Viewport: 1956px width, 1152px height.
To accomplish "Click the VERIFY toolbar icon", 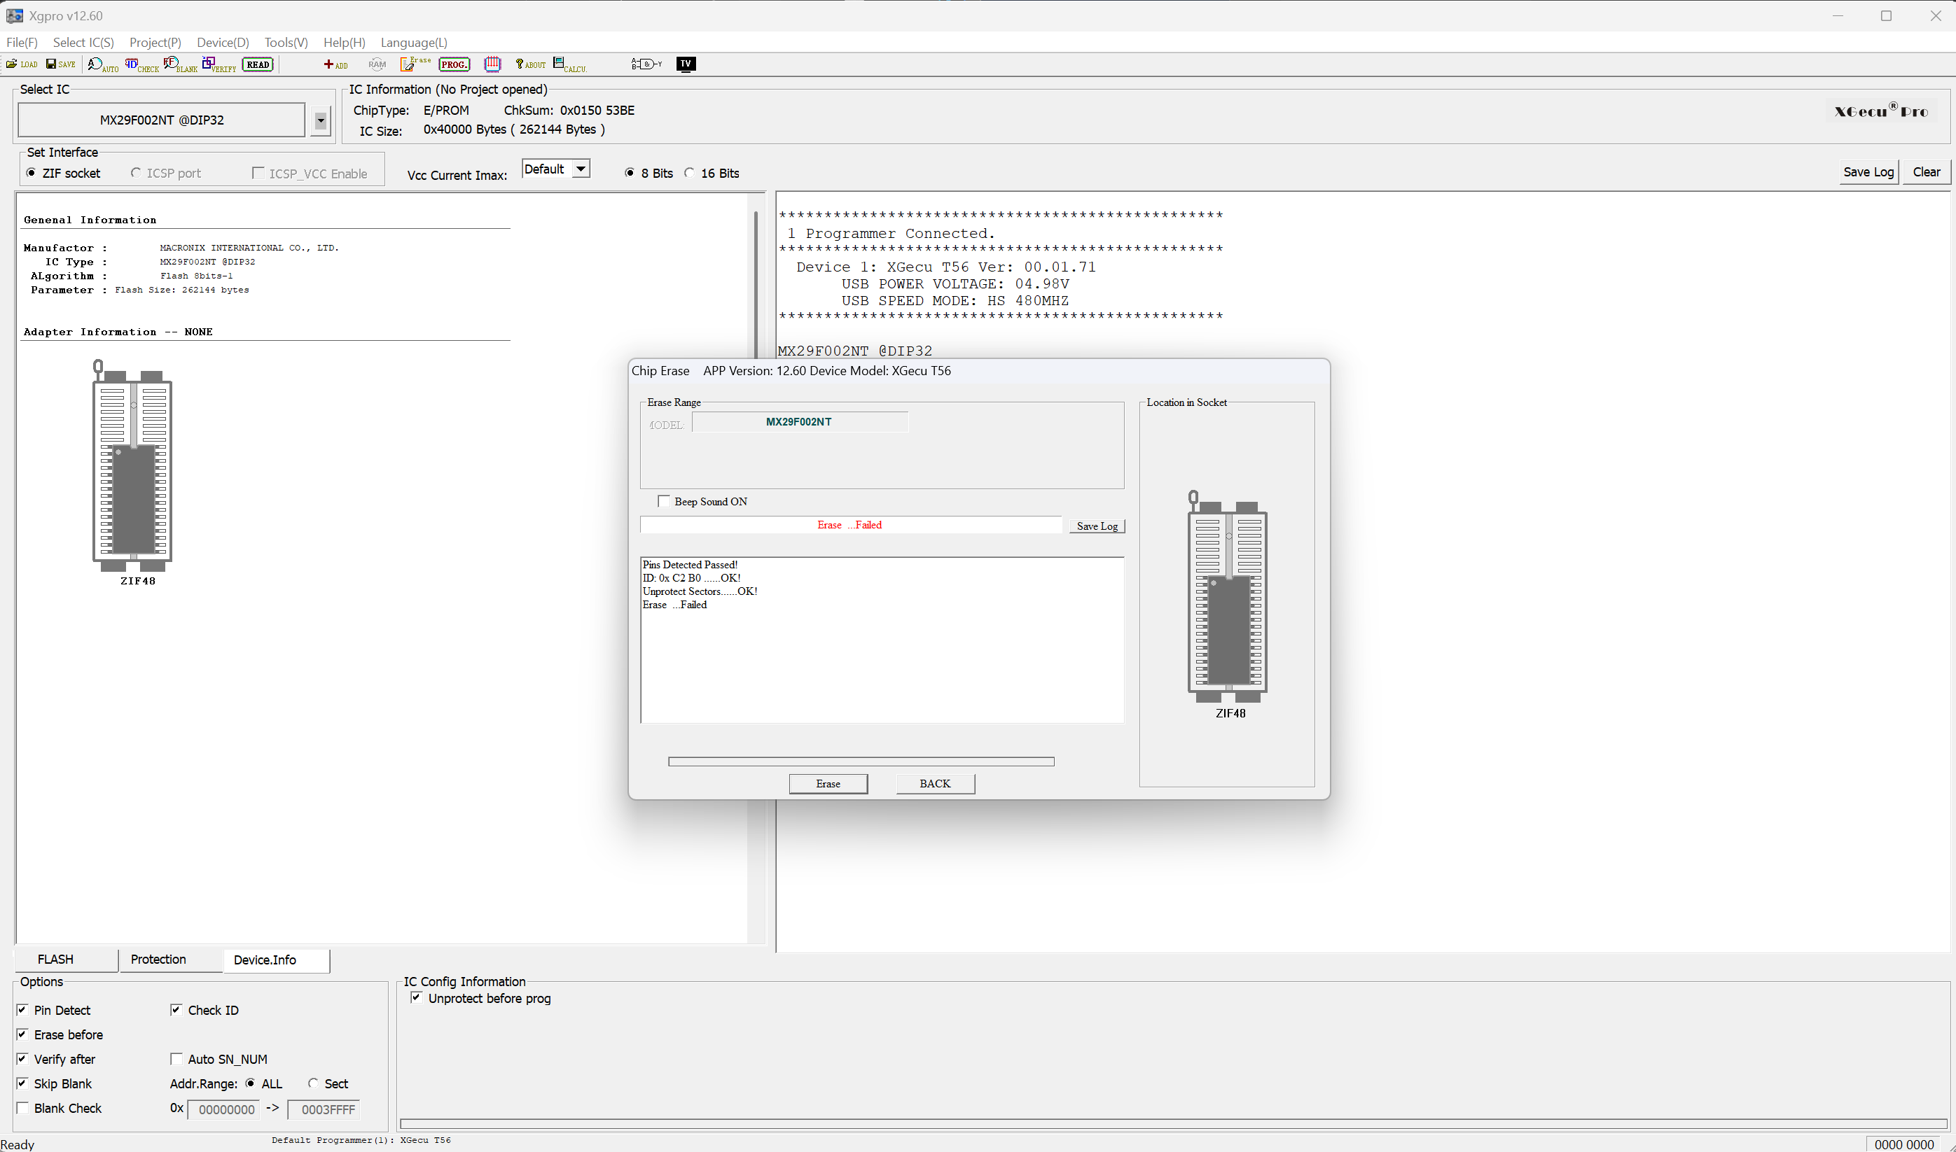I will click(219, 64).
